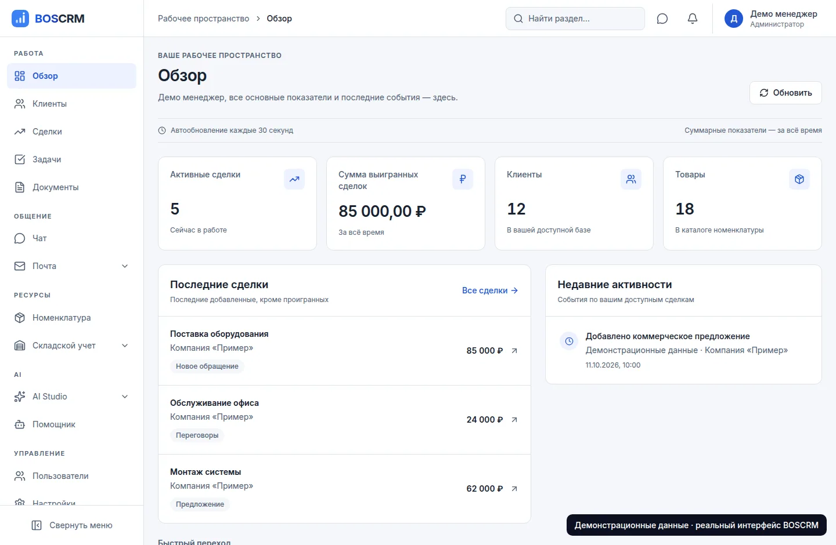The height and width of the screenshot is (545, 836).
Task: Click the trend icon on Активные сделки card
Action: tap(294, 179)
